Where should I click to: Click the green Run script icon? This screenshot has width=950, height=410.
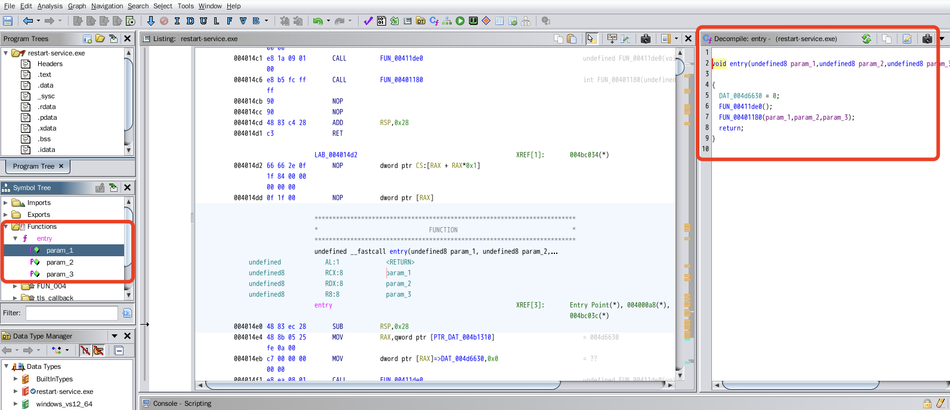click(460, 21)
